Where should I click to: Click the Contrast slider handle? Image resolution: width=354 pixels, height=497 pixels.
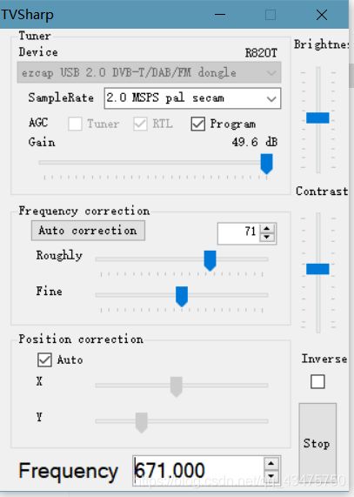click(x=317, y=269)
